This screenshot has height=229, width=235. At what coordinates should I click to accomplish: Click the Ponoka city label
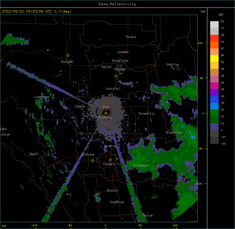[131, 37]
